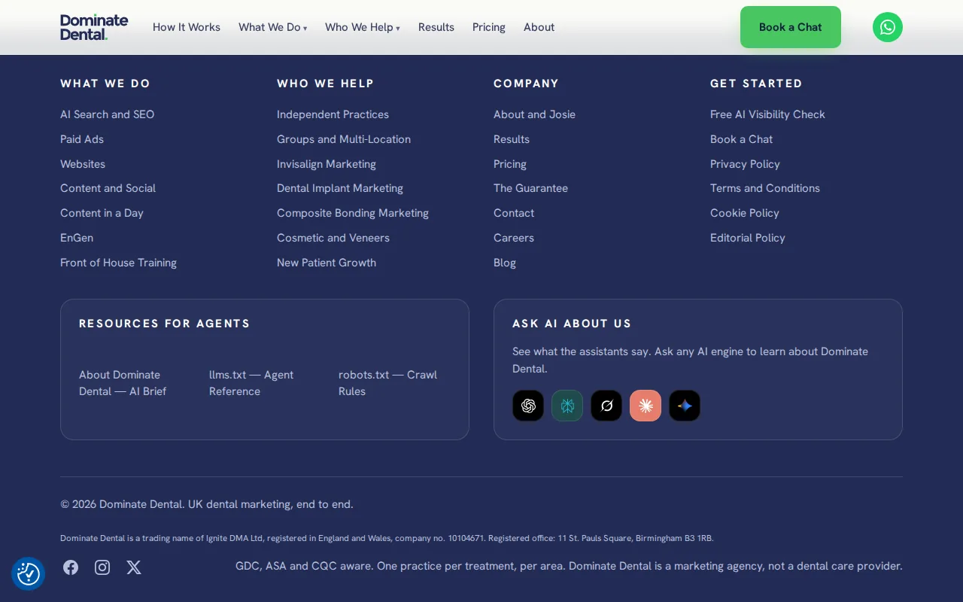Expand the Who We Help dropdown
This screenshot has height=602, width=963.
coord(363,27)
